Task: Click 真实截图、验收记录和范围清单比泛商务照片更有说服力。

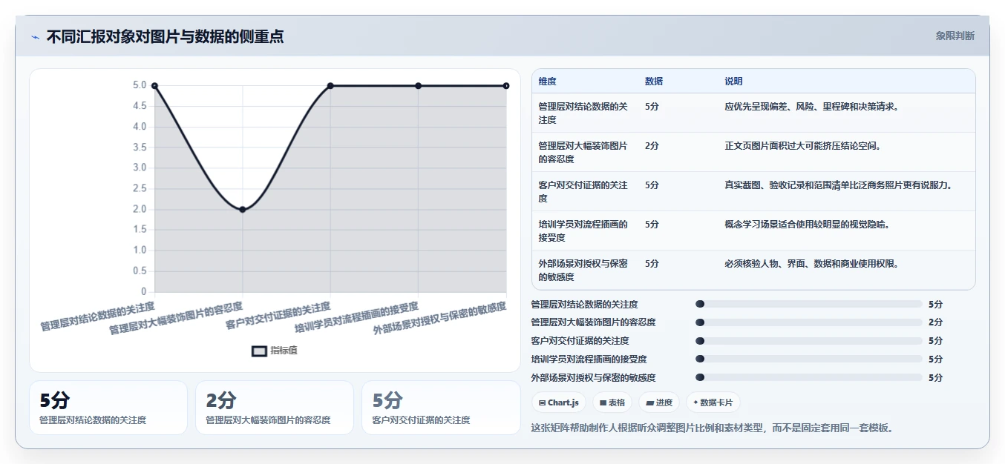Action: point(839,185)
